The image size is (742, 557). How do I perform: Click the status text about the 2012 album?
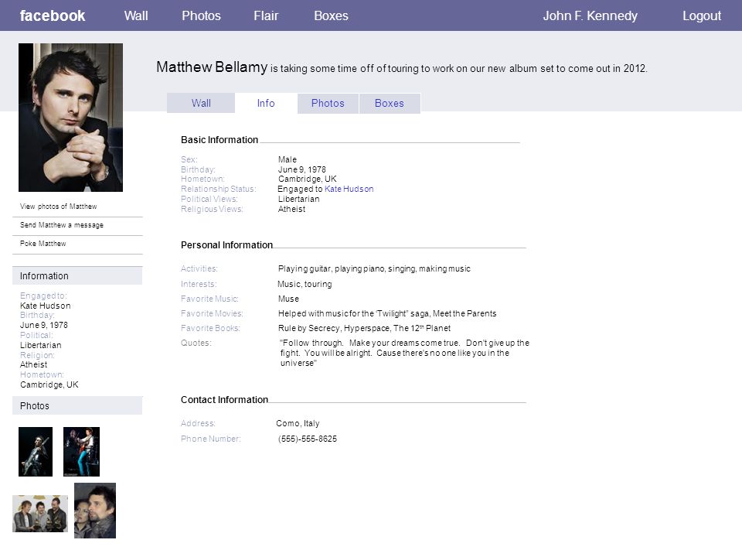click(x=459, y=69)
